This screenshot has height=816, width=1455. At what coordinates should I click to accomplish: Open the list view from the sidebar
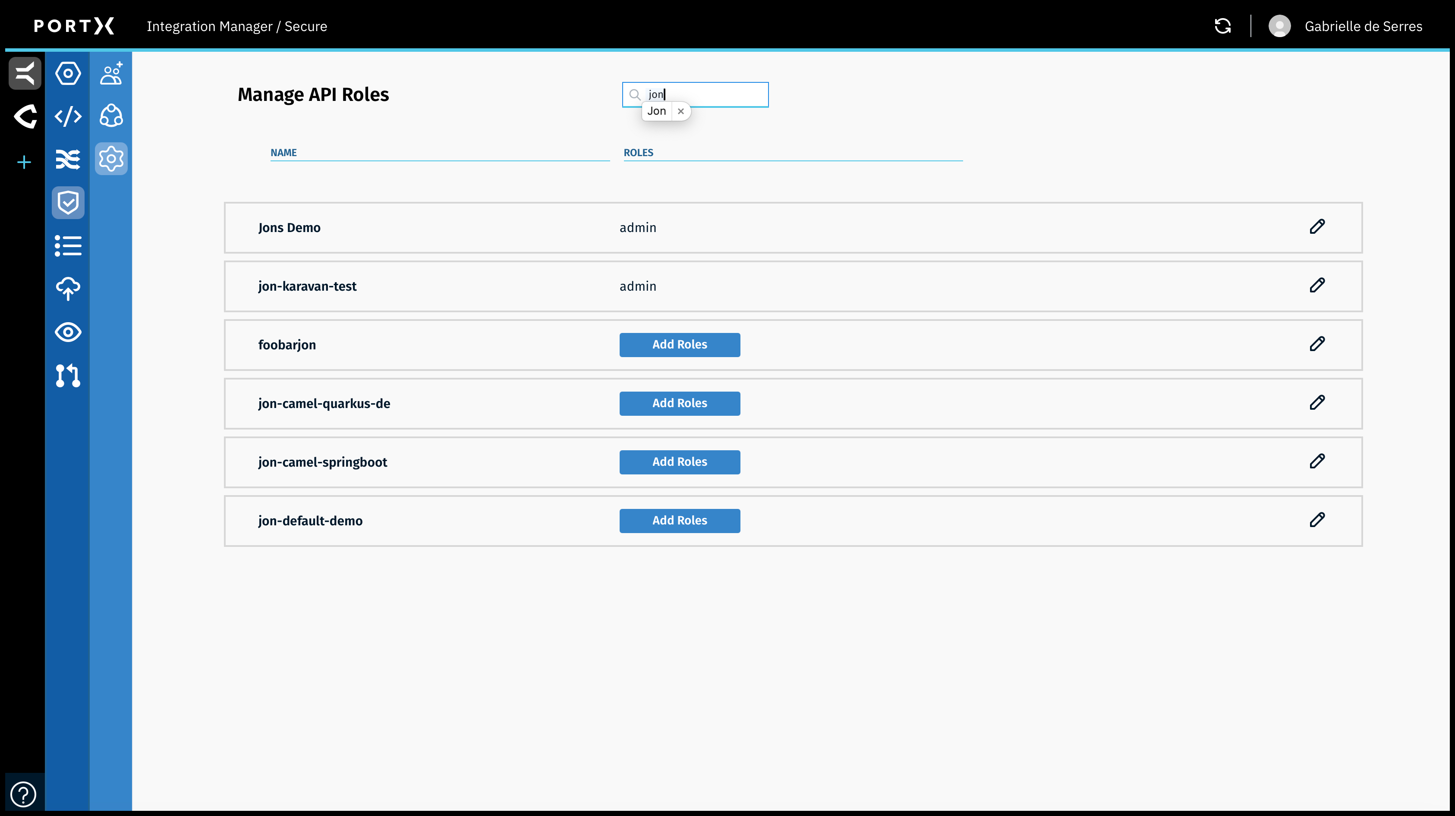click(68, 246)
